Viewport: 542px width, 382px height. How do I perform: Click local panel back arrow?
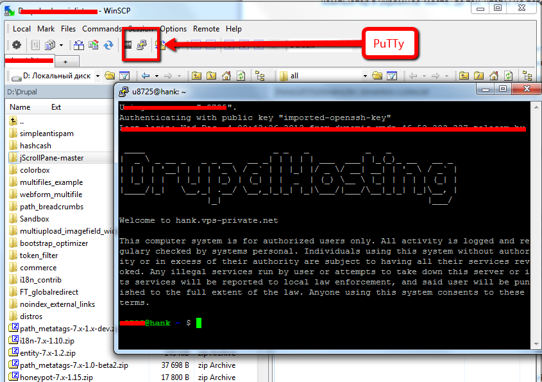click(146, 76)
